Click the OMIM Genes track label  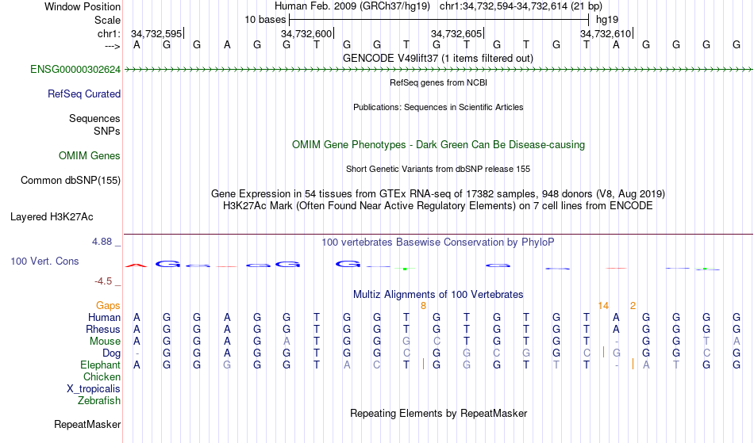point(90,156)
